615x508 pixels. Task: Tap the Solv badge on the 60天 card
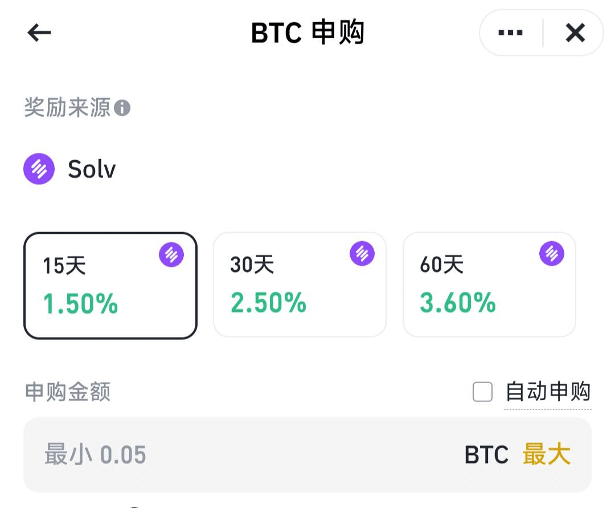click(552, 254)
